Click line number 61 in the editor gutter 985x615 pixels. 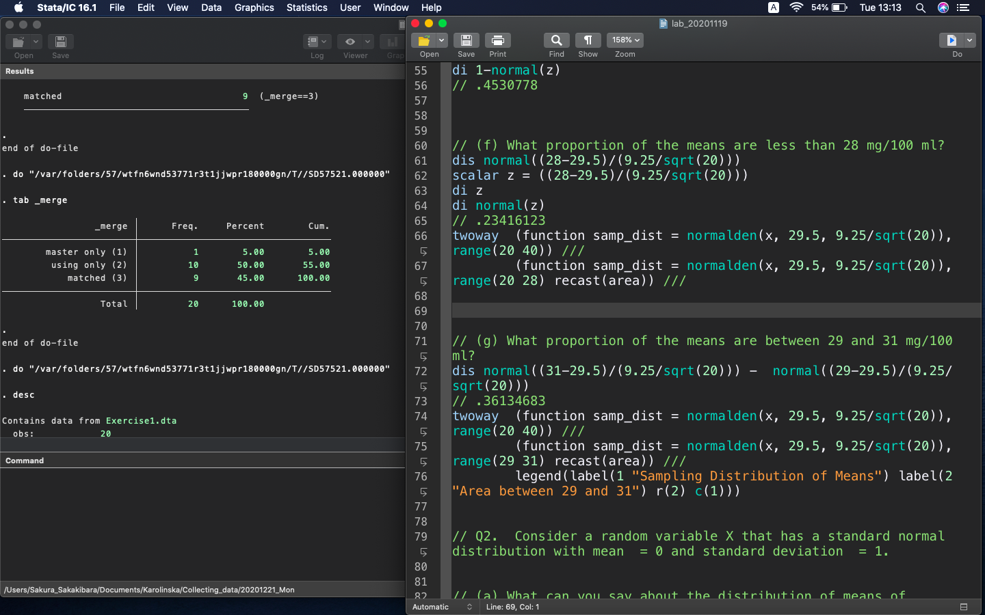[421, 161]
